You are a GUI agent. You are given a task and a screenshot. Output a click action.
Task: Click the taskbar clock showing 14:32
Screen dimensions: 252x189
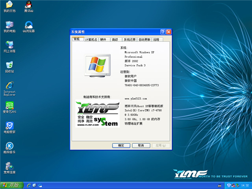point(245,185)
